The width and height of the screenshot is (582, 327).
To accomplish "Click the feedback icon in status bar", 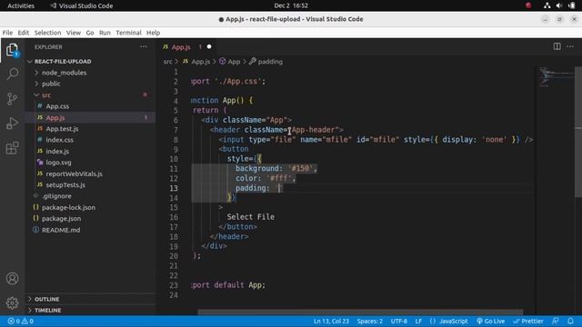I will 556,321.
